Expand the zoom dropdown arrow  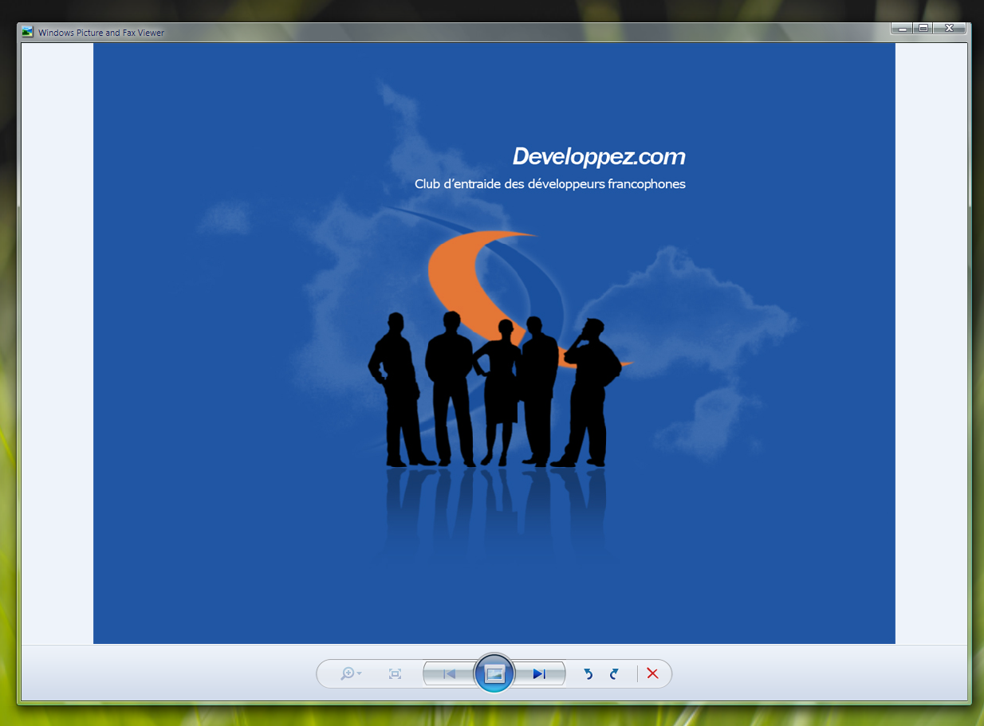[360, 673]
